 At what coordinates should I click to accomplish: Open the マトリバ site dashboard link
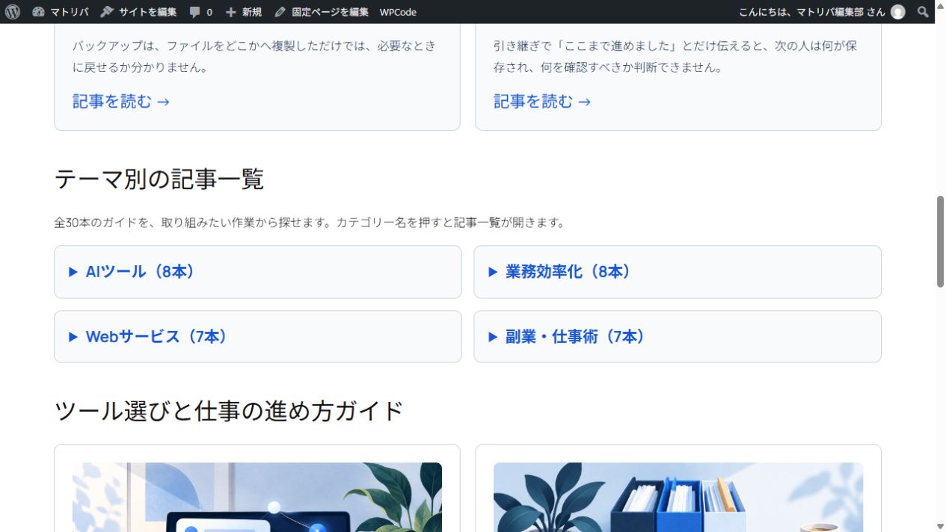pyautogui.click(x=61, y=12)
